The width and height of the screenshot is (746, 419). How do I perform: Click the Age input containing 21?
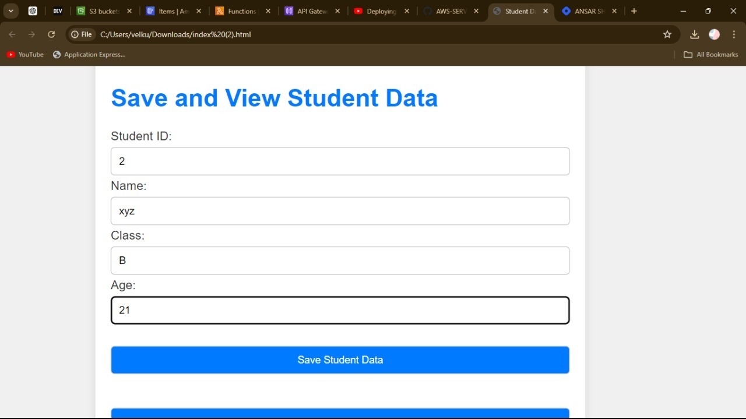[x=340, y=310]
